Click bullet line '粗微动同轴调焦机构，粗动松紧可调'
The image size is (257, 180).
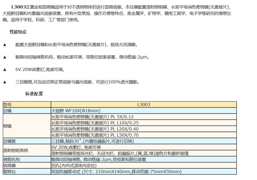tap(82, 57)
